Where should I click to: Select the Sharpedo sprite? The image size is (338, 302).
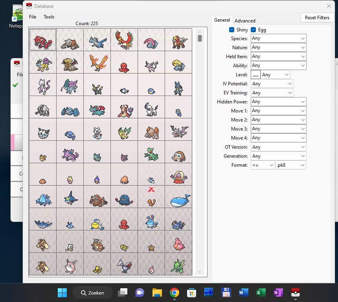tap(70, 197)
